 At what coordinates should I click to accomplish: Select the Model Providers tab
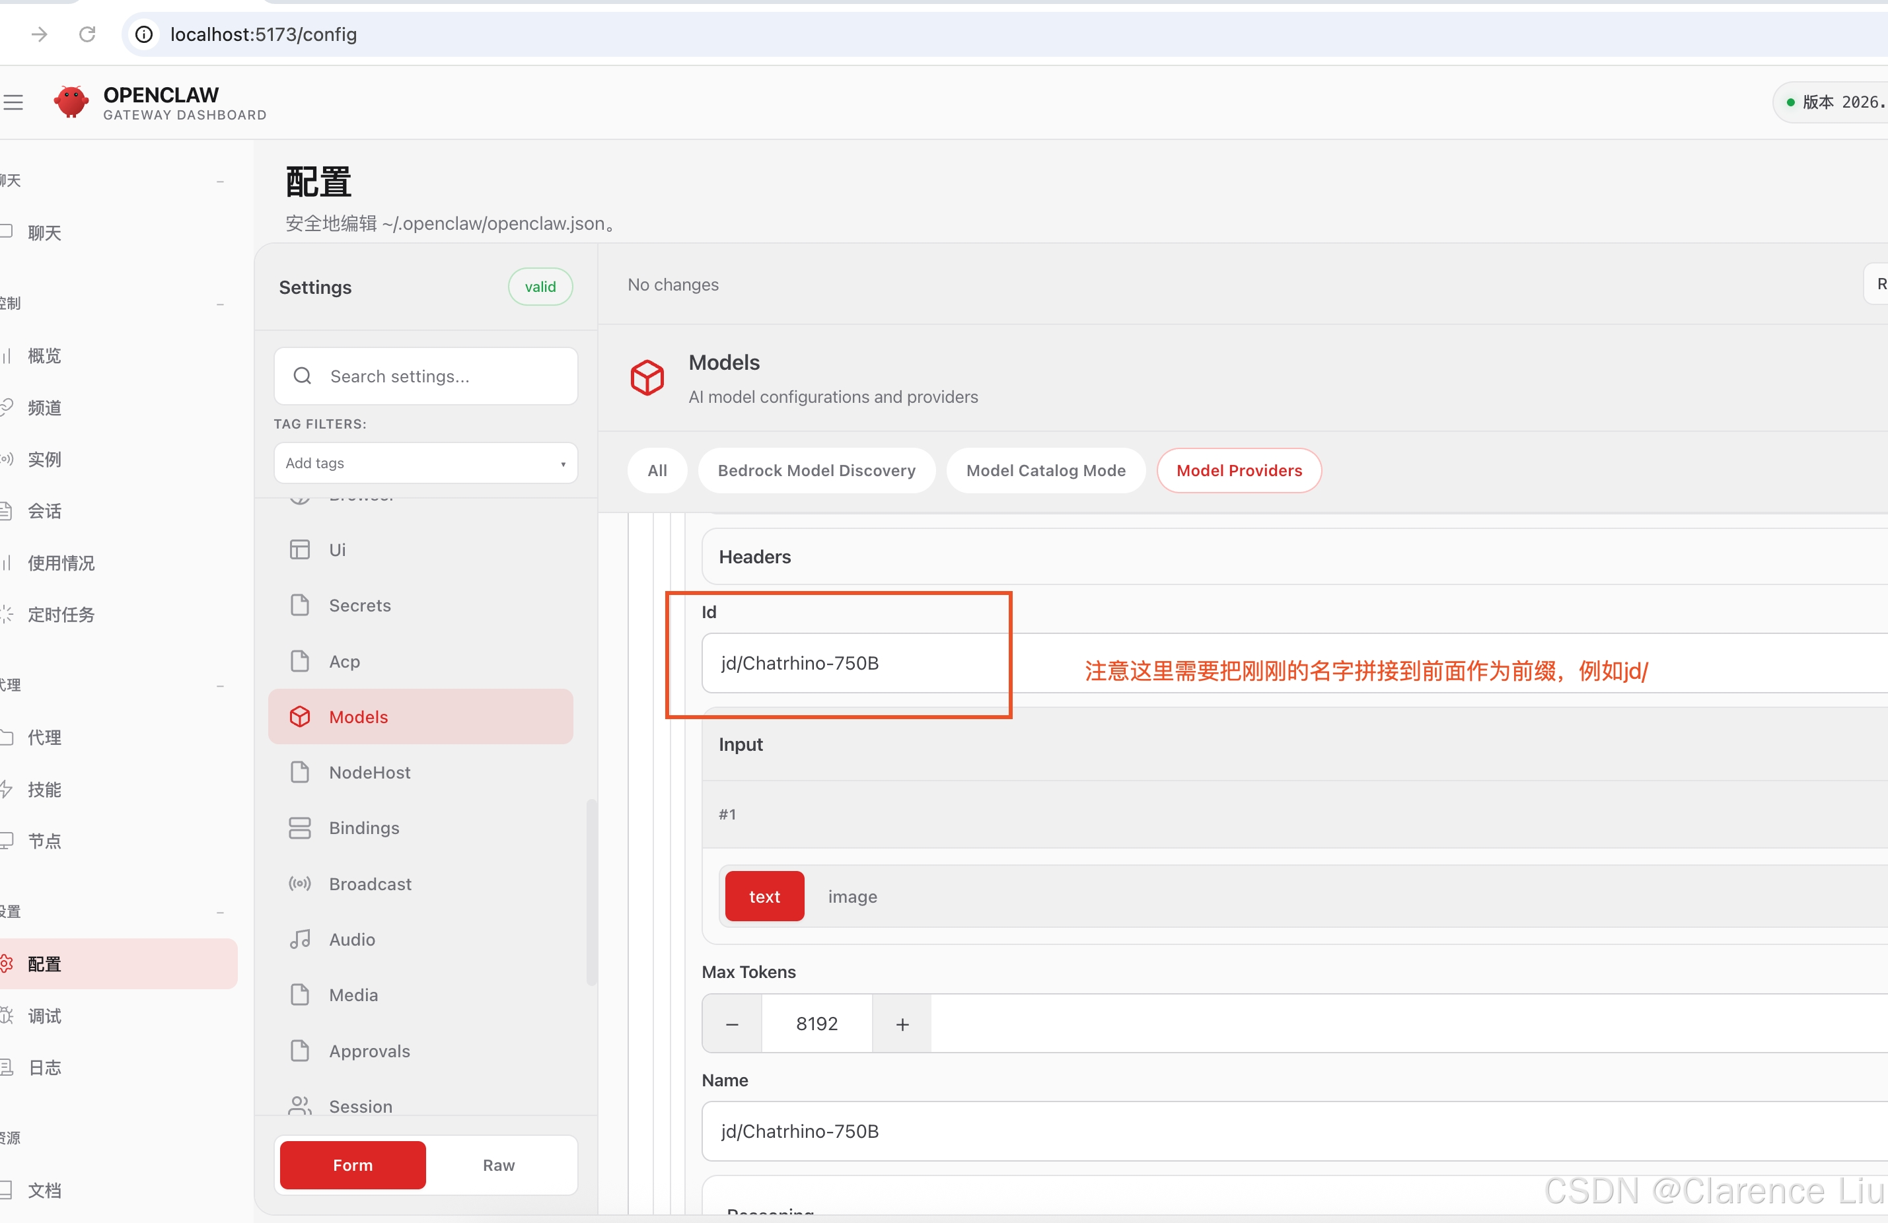(1239, 470)
